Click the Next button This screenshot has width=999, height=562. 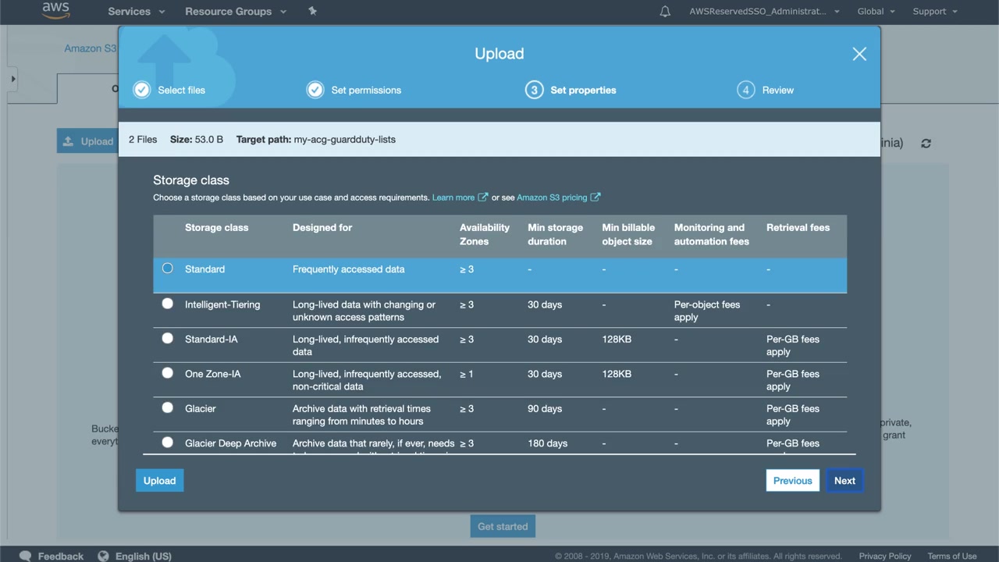[x=844, y=481]
